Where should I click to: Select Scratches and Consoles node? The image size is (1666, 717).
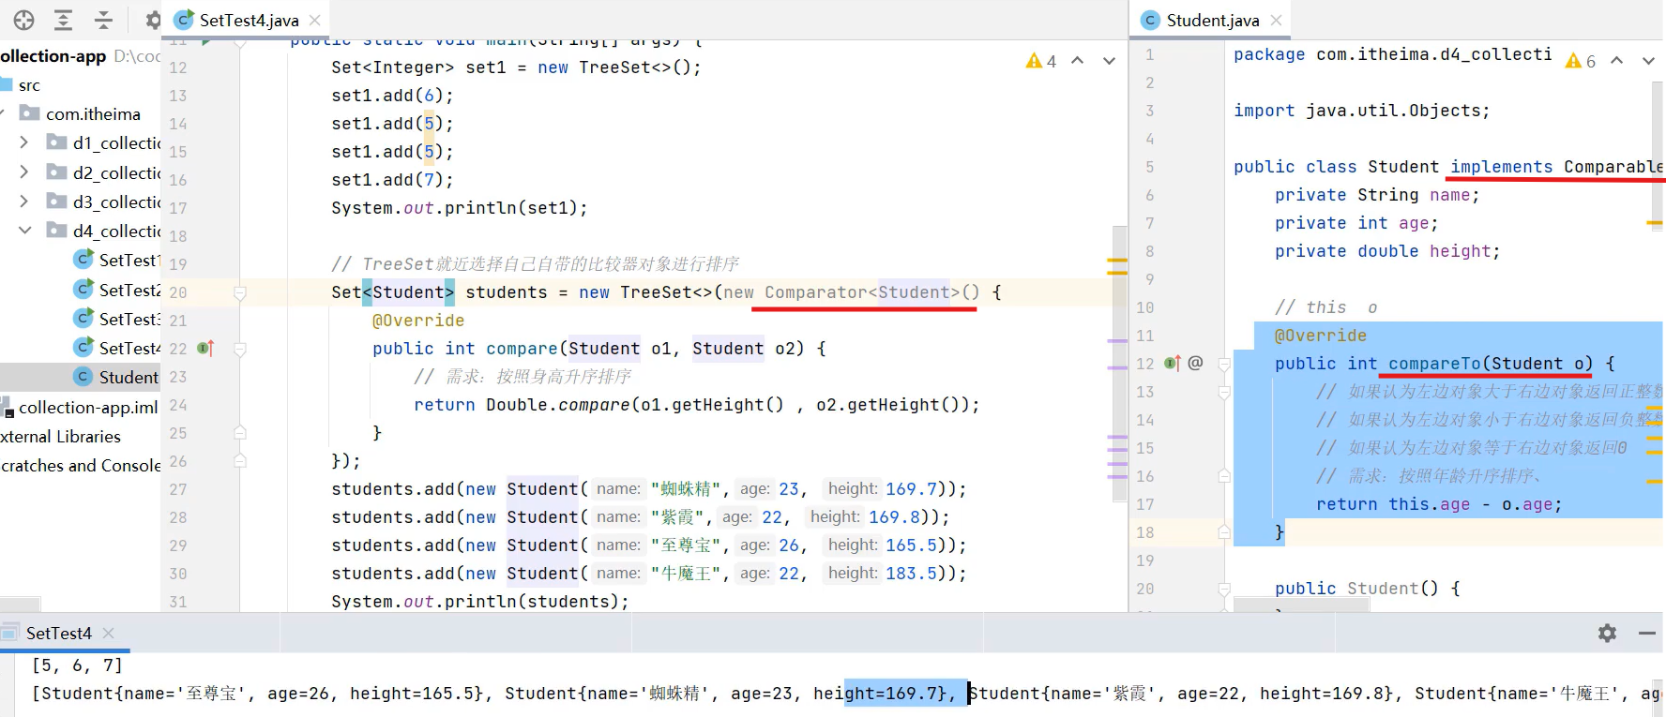click(81, 466)
